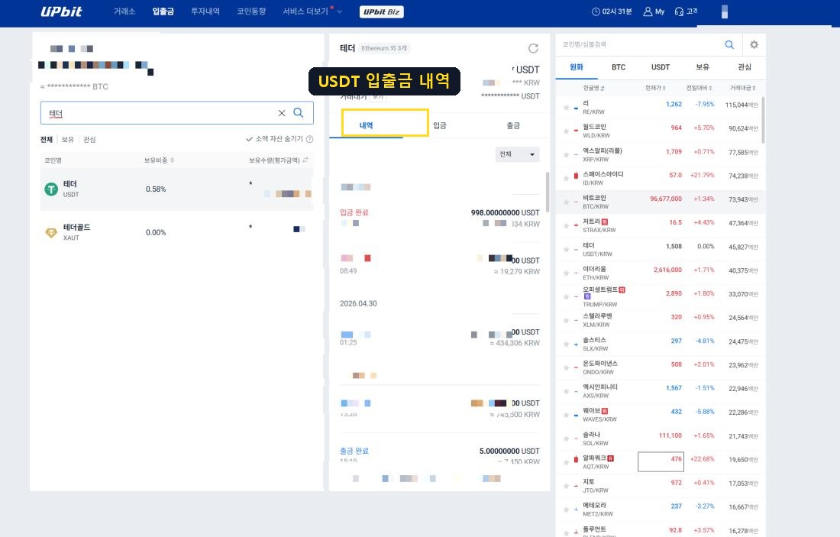Open the 전체 history filter dropdown

(x=517, y=154)
